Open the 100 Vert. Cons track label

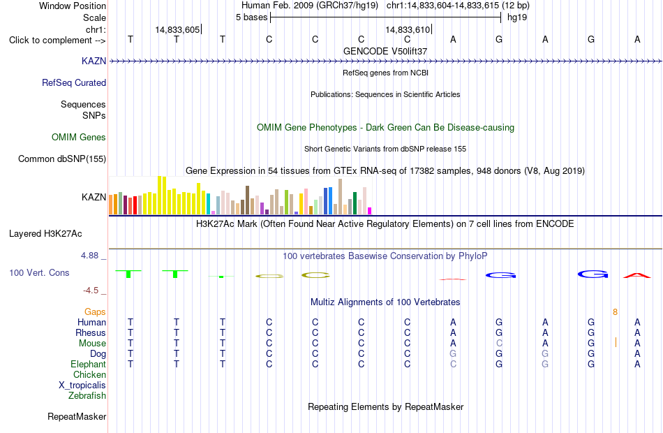tap(39, 272)
